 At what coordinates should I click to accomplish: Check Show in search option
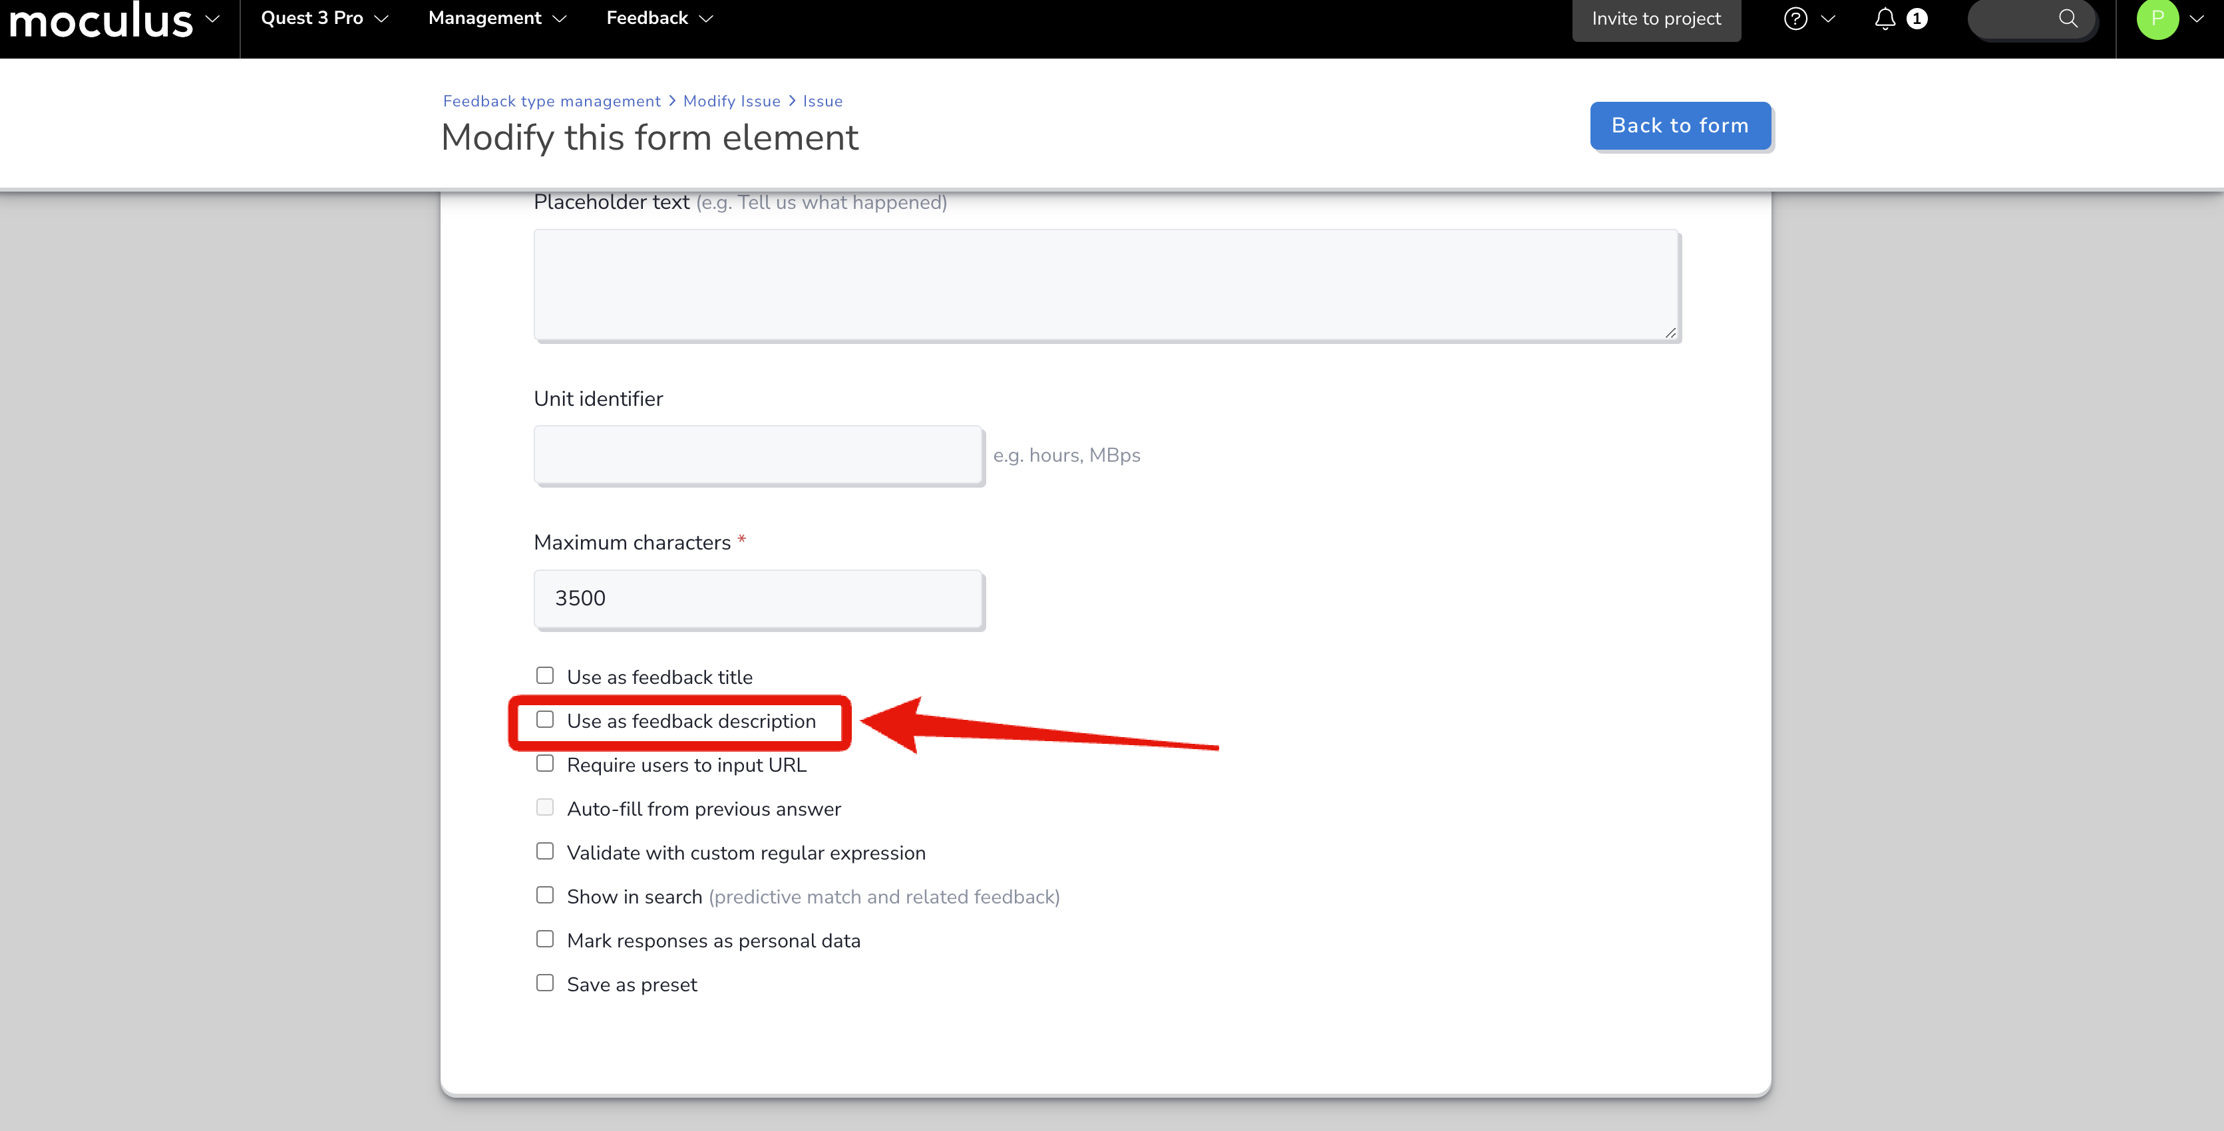545,895
